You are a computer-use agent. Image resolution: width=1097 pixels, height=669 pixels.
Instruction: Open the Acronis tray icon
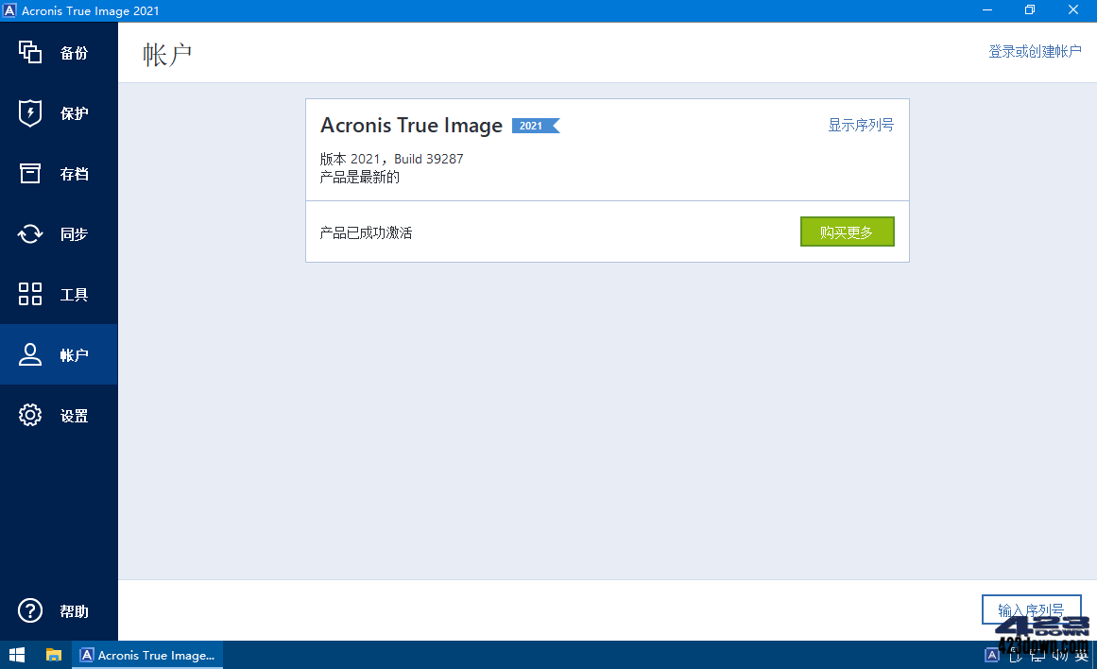[990, 654]
